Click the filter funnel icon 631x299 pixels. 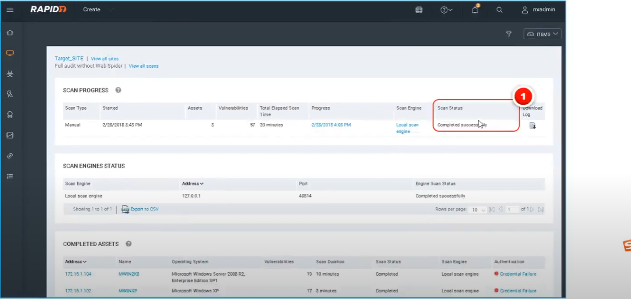pos(509,34)
